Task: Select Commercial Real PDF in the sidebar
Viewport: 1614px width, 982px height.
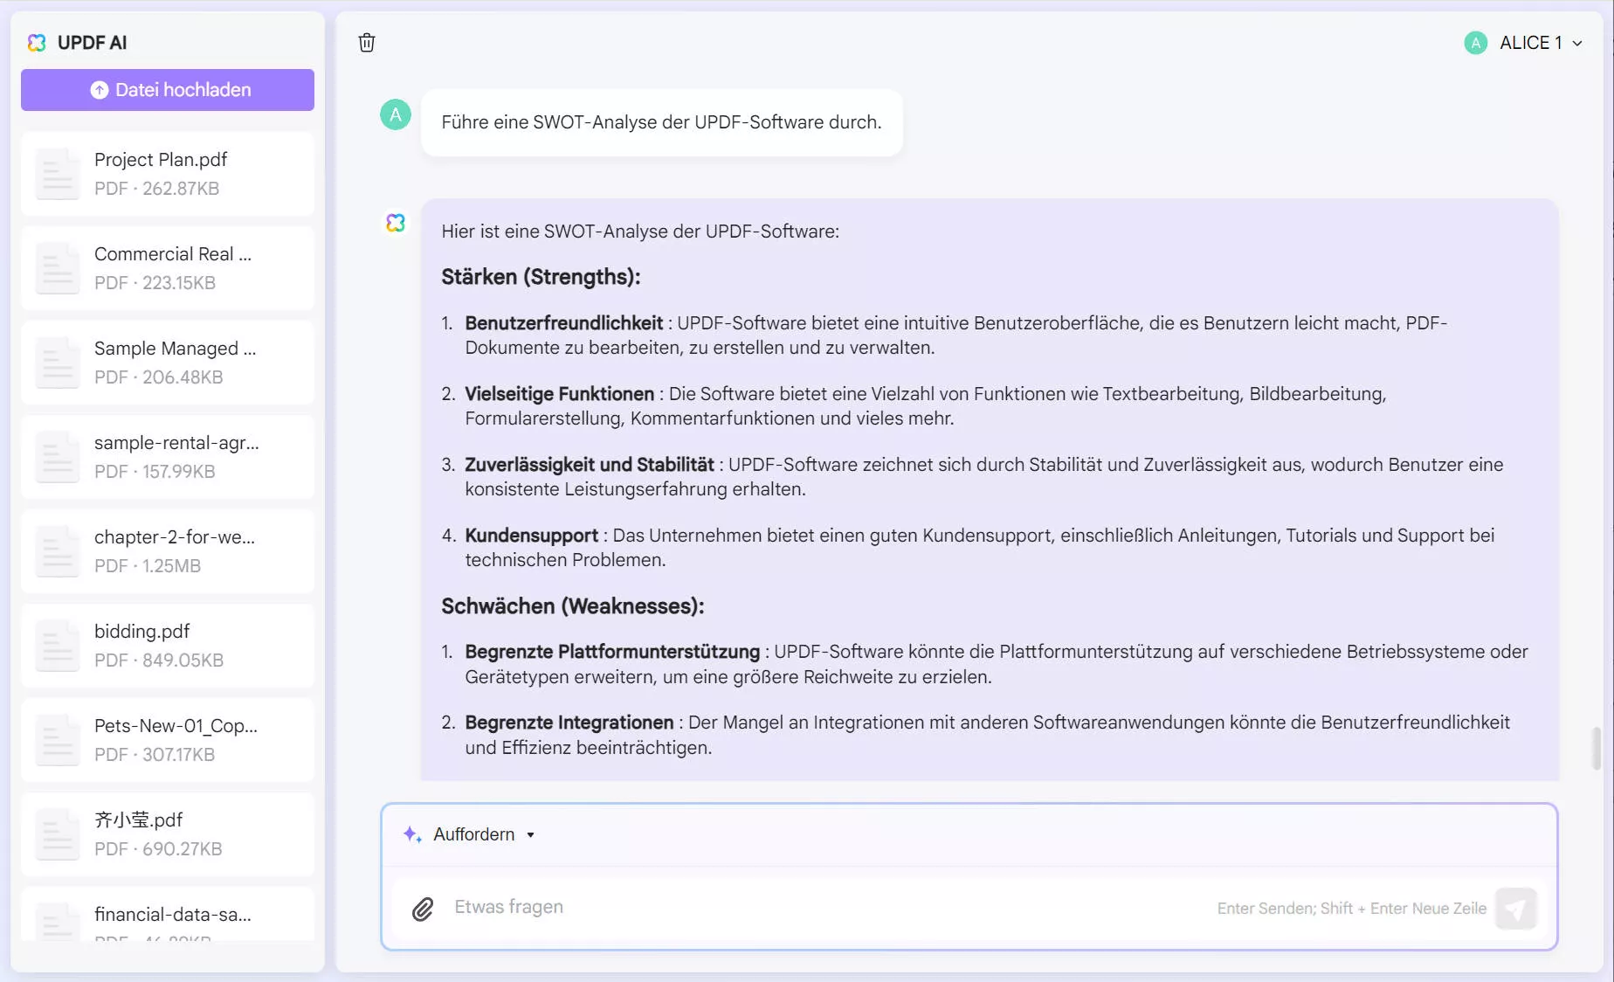Action: point(167,267)
